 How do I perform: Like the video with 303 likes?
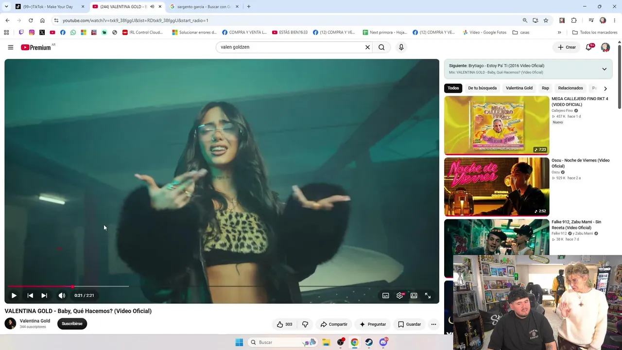[285, 324]
